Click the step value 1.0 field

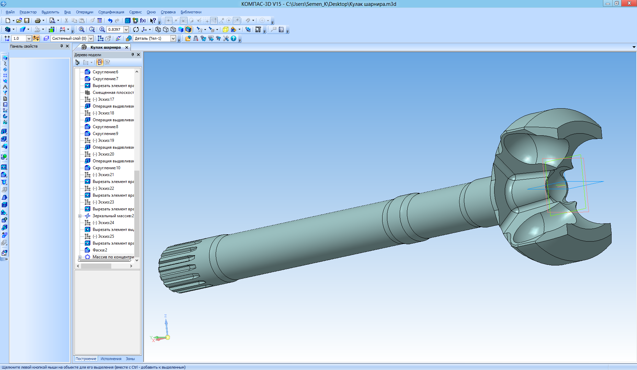coord(19,38)
